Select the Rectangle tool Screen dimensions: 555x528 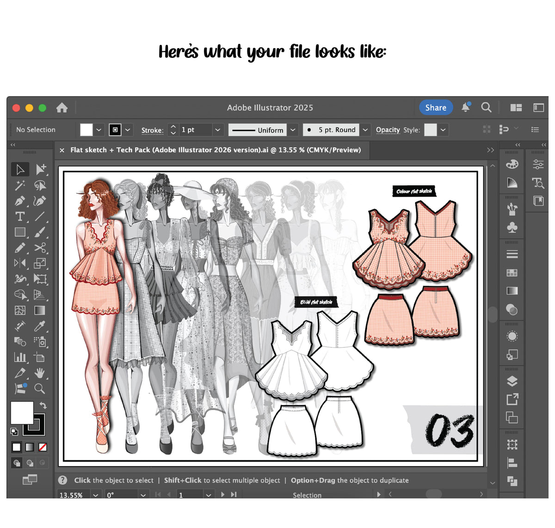click(20, 232)
